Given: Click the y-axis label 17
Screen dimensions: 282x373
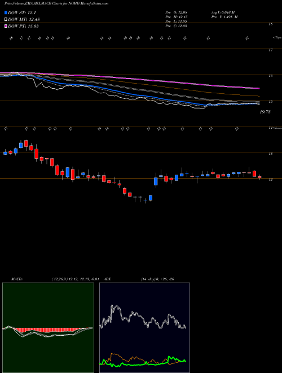Looking at the screenshot, I should tap(271, 50).
